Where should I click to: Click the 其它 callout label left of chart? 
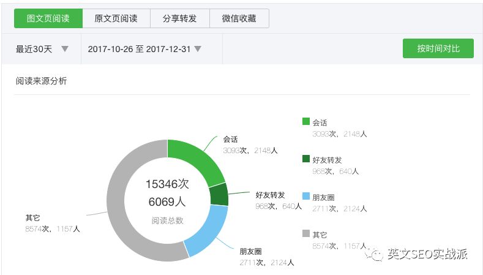[x=32, y=218]
